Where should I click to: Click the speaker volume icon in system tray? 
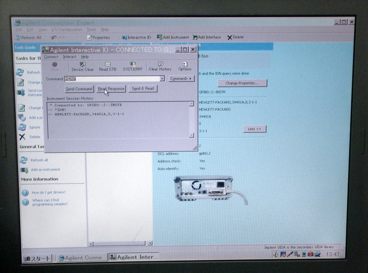[x=275, y=254]
